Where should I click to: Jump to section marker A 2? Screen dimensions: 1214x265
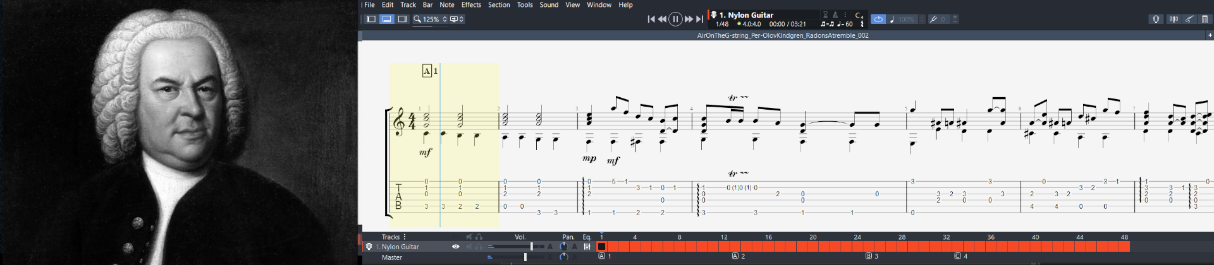point(739,256)
